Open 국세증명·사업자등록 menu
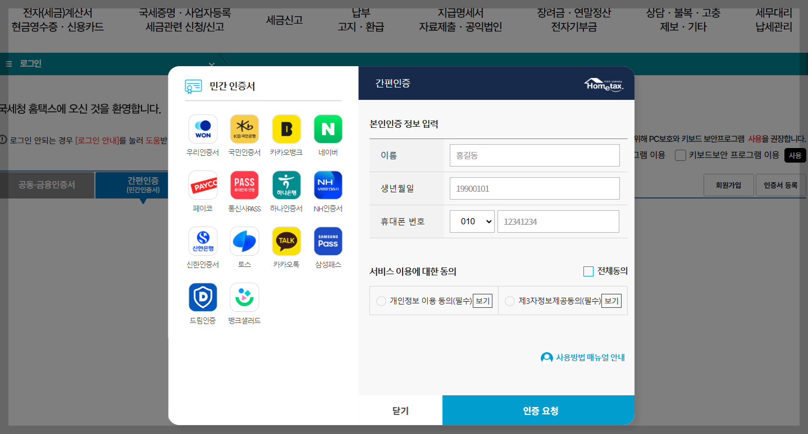The image size is (808, 434). click(x=185, y=20)
